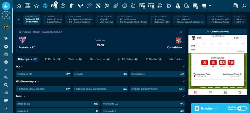The image size is (250, 113).
Task: Toggle Aposta Rápida switch
Action: click(242, 108)
